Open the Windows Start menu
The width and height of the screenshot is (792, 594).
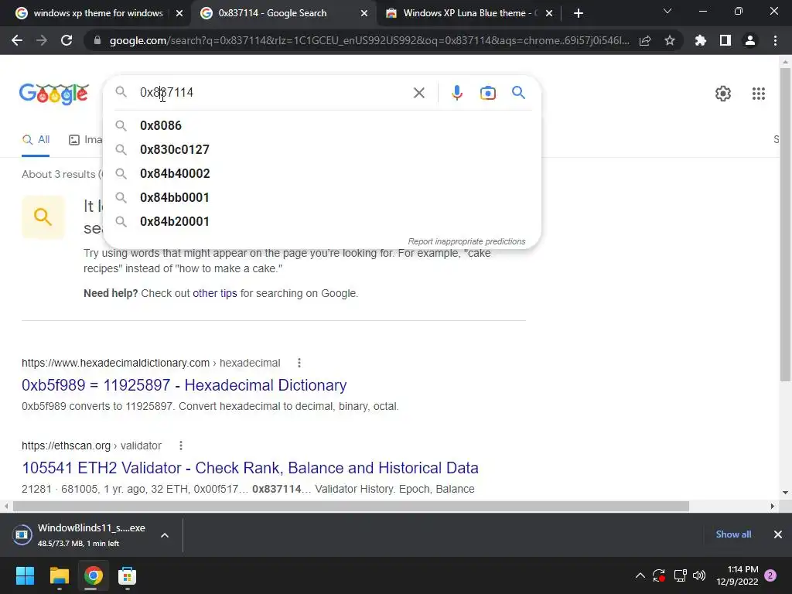[x=25, y=575]
